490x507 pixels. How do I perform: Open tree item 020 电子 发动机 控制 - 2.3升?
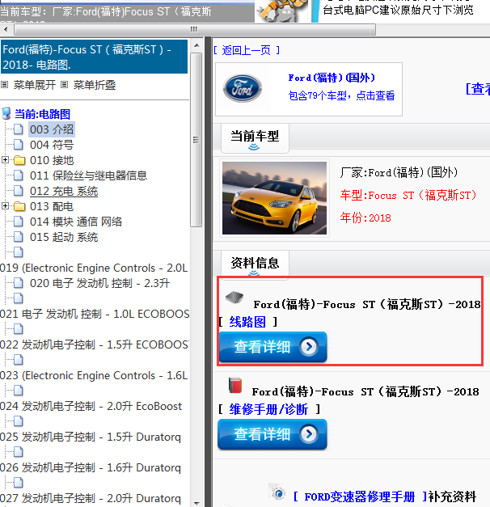[x=100, y=283]
